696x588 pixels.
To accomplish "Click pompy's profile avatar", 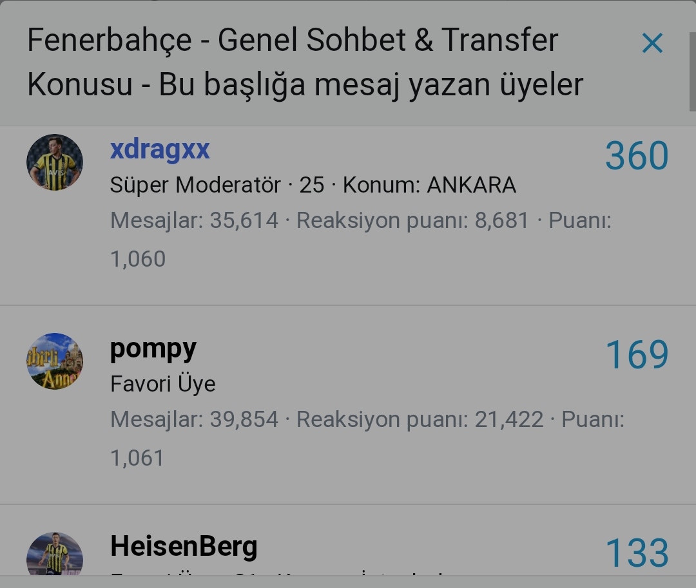I will point(55,361).
